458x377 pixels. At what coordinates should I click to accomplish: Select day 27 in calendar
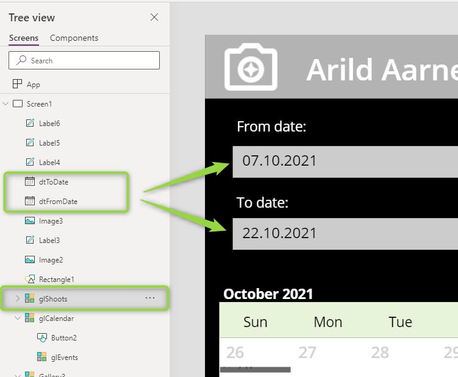(307, 353)
